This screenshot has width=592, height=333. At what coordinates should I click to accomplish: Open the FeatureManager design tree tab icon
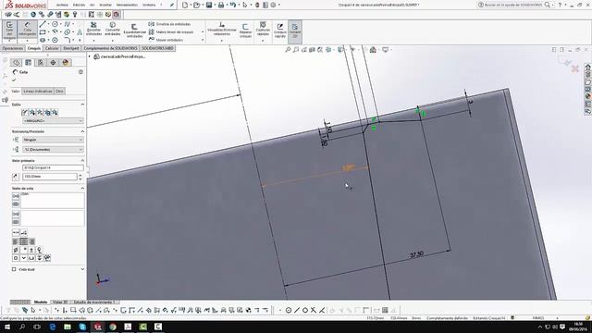[x=16, y=62]
